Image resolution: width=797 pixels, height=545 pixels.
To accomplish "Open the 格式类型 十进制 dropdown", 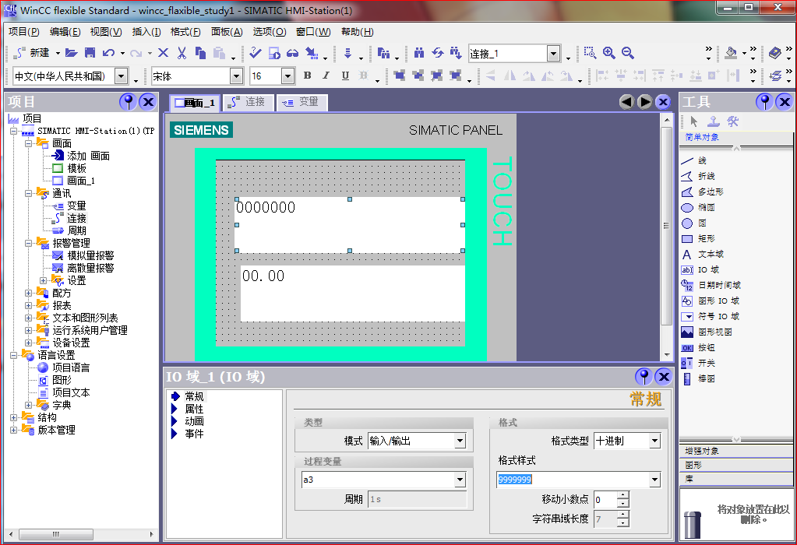I will click(x=654, y=441).
